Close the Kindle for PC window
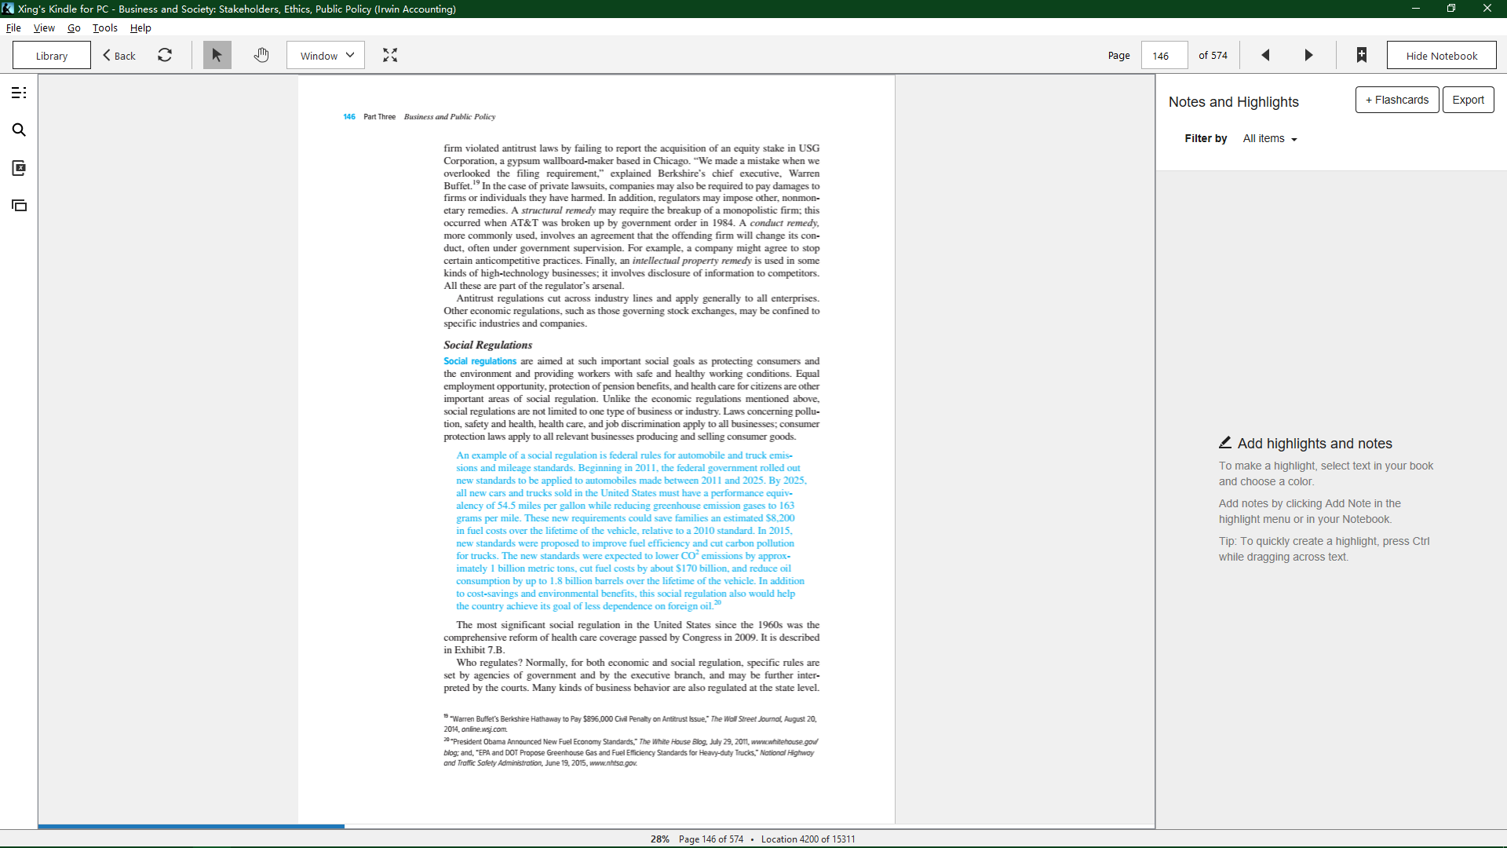Image resolution: width=1507 pixels, height=848 pixels. pos(1487,9)
